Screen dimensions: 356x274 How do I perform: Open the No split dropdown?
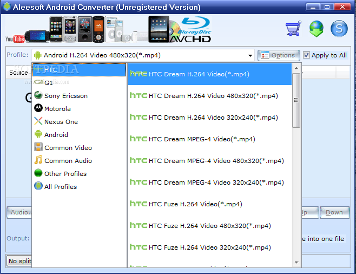pyautogui.click(x=19, y=261)
